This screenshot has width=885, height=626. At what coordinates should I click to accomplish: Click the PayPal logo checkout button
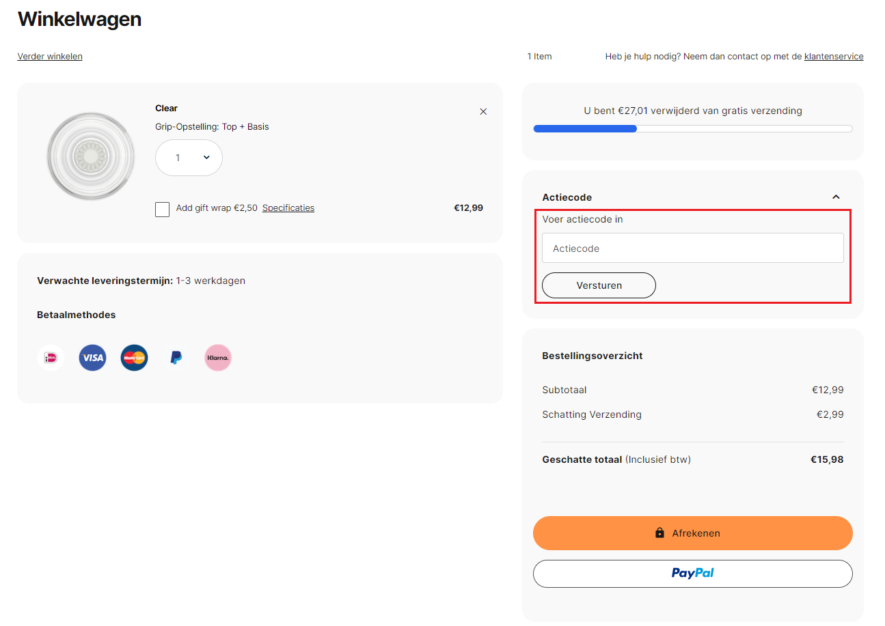692,573
